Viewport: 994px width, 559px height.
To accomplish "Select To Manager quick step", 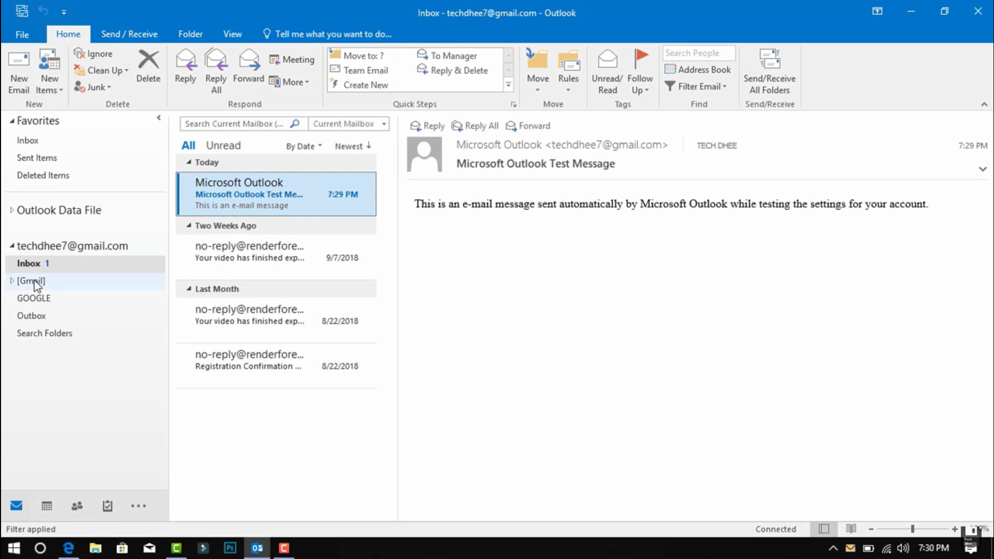I will pyautogui.click(x=447, y=55).
